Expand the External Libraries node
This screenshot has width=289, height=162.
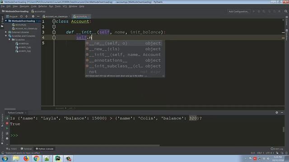coord(6,32)
